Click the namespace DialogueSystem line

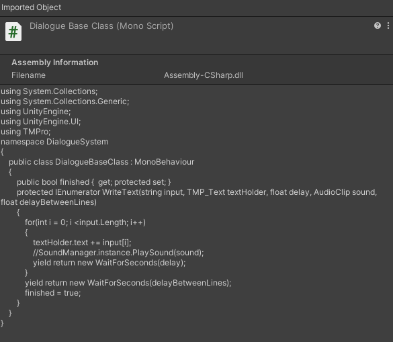pos(54,142)
